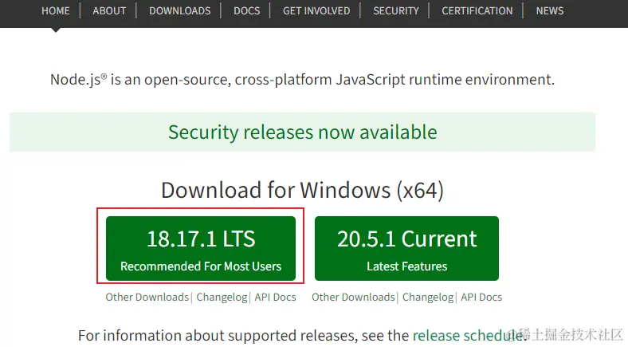Go to the ABOUT page
This screenshot has height=347, width=628.
click(x=109, y=11)
